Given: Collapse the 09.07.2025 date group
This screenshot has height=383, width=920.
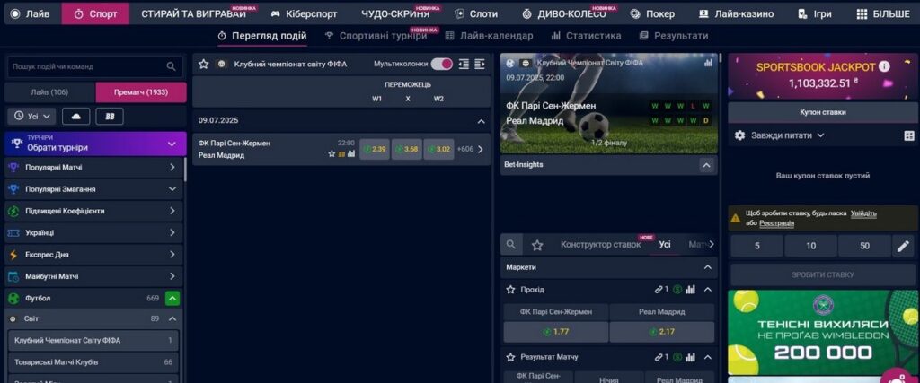Looking at the screenshot, I should (482, 121).
